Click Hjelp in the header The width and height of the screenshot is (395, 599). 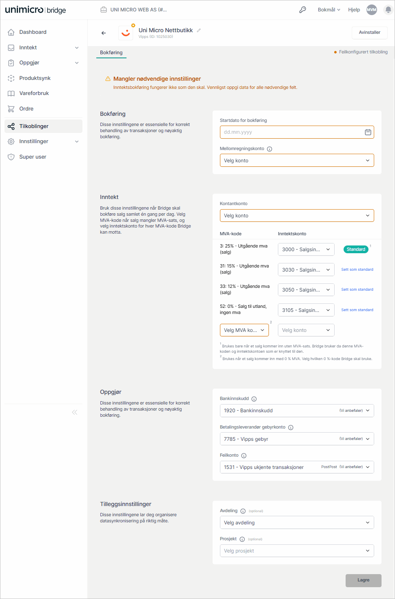pyautogui.click(x=354, y=10)
